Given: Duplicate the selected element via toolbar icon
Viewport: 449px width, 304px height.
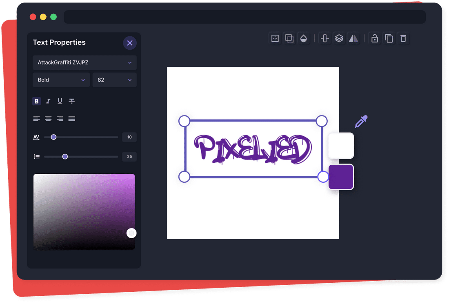Looking at the screenshot, I should [x=389, y=38].
